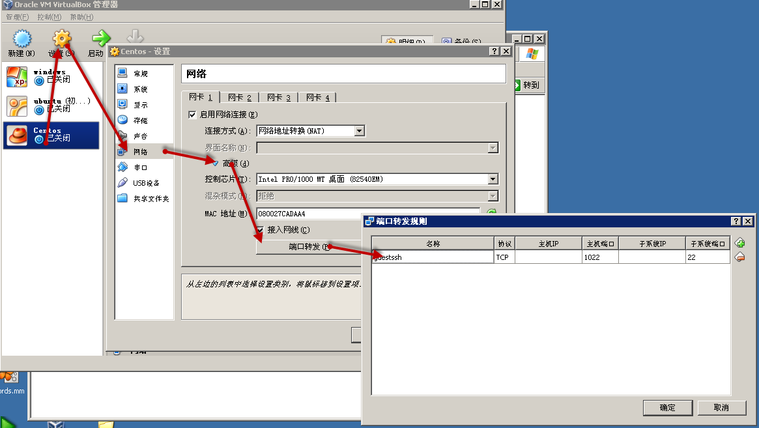759x428 pixels.
Task: Open the 串口 serial ports category
Action: point(144,167)
